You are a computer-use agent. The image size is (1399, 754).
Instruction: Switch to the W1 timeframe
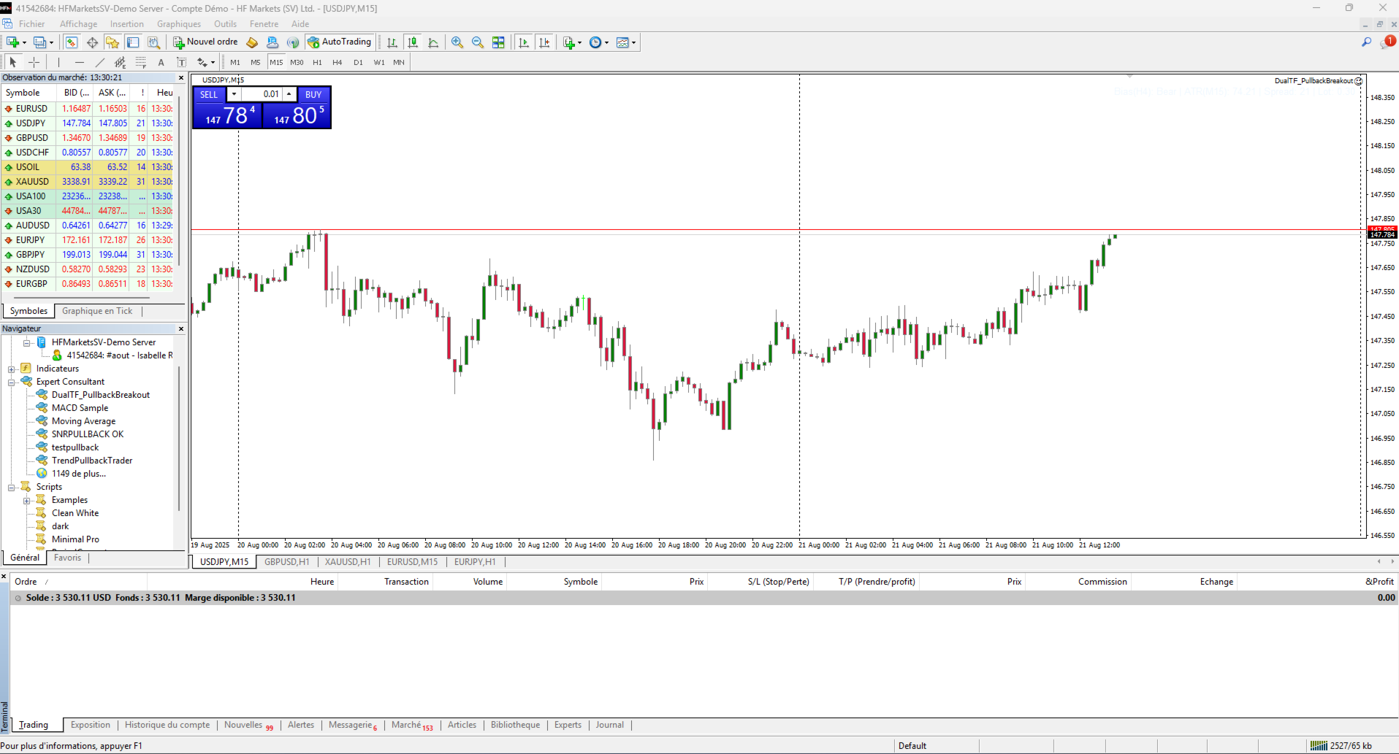coord(379,62)
